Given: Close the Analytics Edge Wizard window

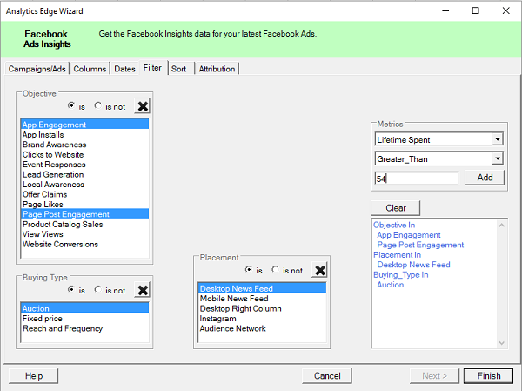Looking at the screenshot, I should pyautogui.click(x=505, y=10).
